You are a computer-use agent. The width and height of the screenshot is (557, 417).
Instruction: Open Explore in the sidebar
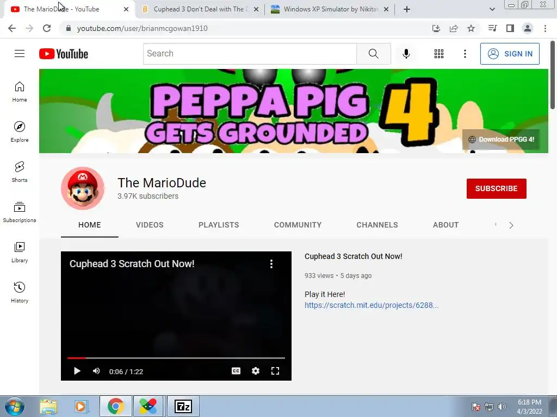tap(20, 132)
